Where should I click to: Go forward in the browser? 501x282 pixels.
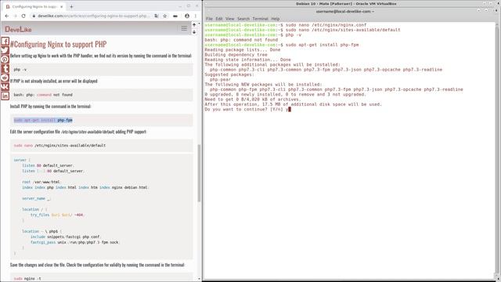[15, 16]
